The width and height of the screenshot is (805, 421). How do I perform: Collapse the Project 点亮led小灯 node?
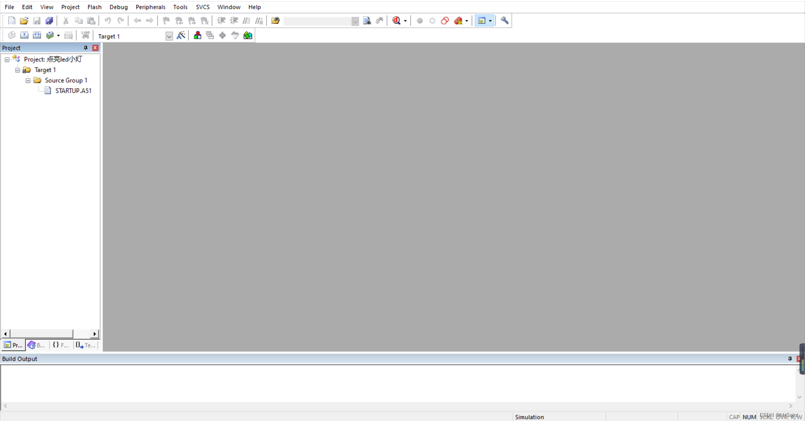(x=7, y=60)
